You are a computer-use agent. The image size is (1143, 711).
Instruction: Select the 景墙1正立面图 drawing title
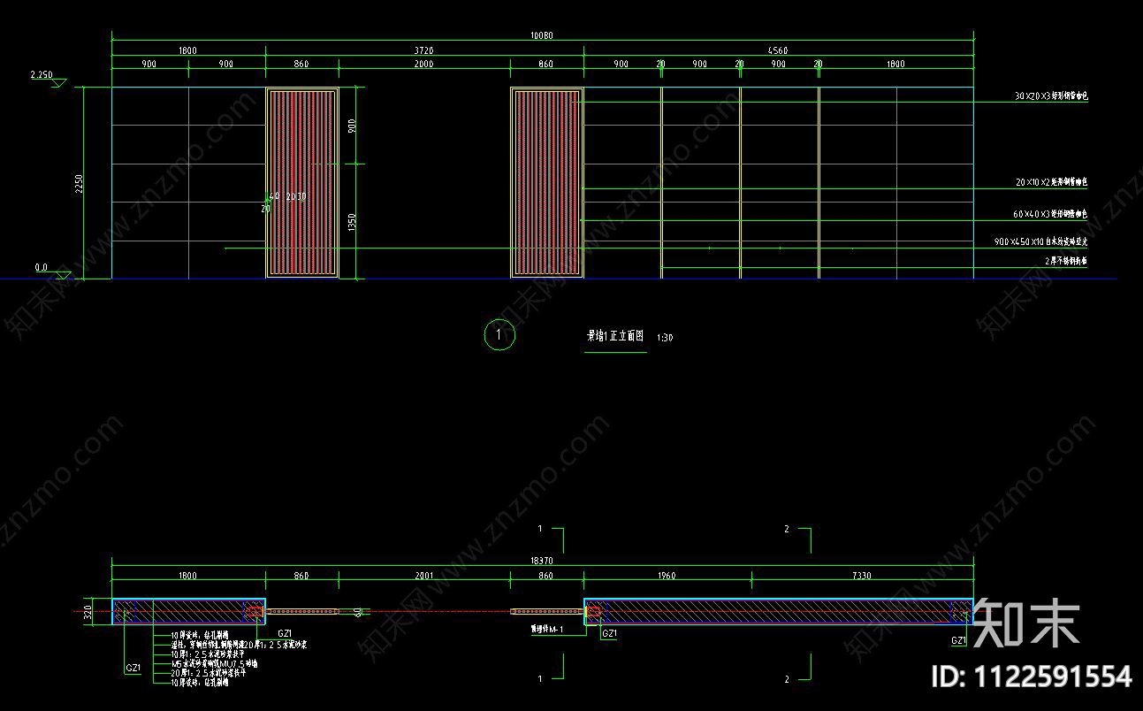click(x=616, y=336)
